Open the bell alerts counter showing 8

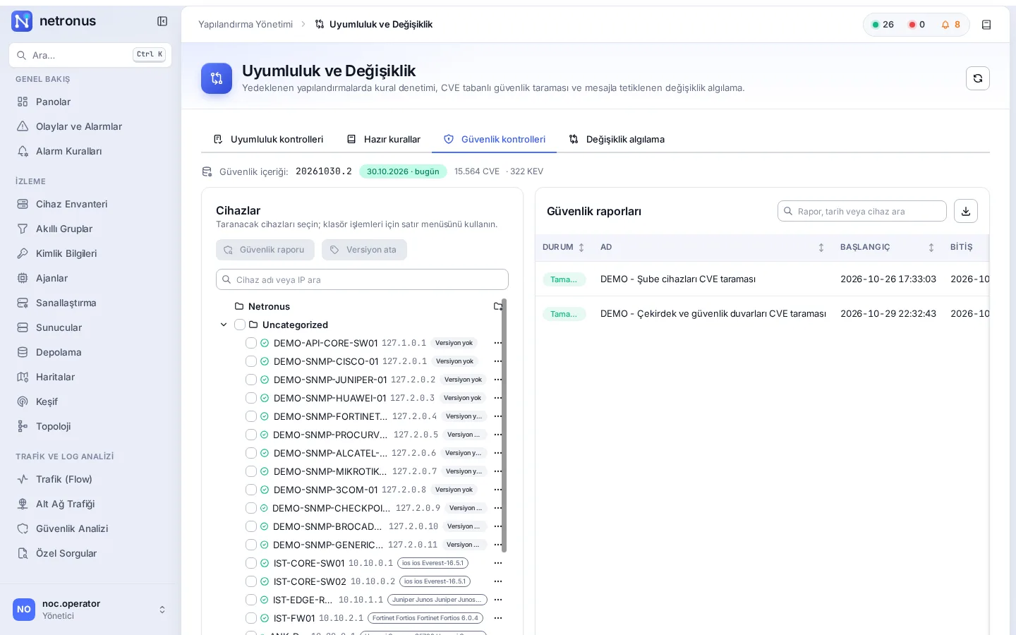[950, 25]
